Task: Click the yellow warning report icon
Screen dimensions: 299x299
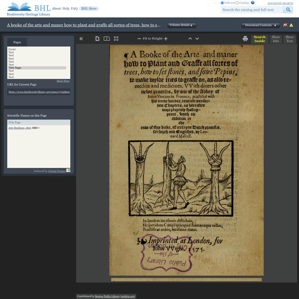Action: [291, 25]
